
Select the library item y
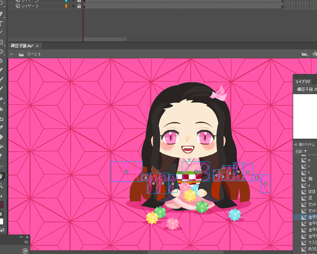pos(309,185)
